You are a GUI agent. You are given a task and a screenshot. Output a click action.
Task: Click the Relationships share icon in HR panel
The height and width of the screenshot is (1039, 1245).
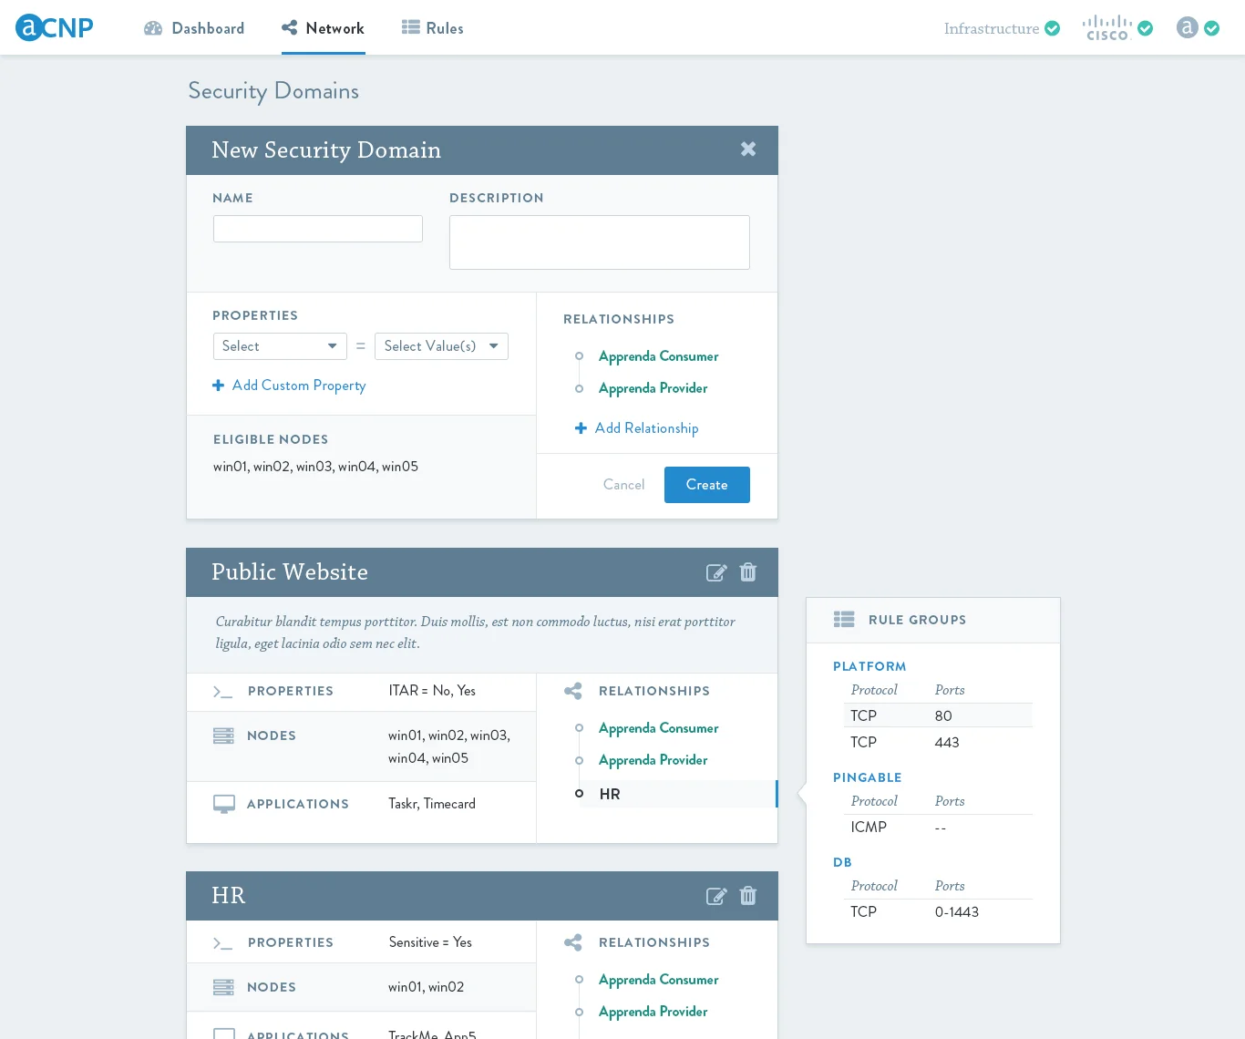(572, 942)
